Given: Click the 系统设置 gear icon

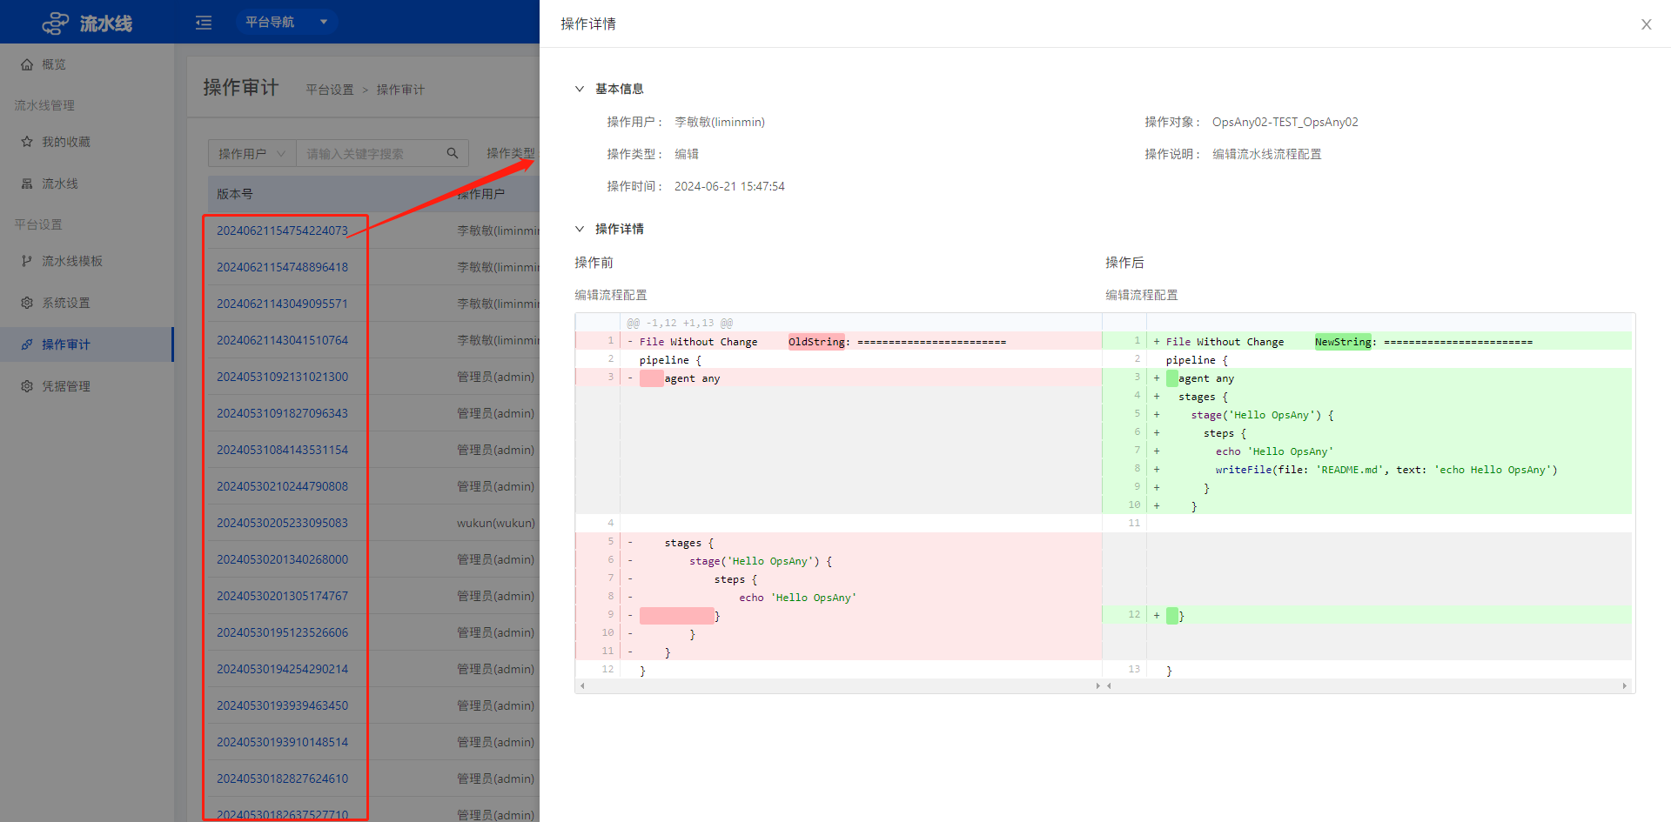Looking at the screenshot, I should point(27,303).
